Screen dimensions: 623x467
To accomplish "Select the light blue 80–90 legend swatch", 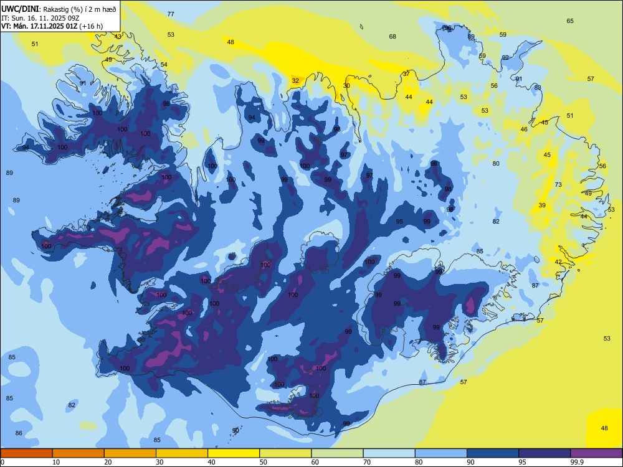I will (441, 453).
